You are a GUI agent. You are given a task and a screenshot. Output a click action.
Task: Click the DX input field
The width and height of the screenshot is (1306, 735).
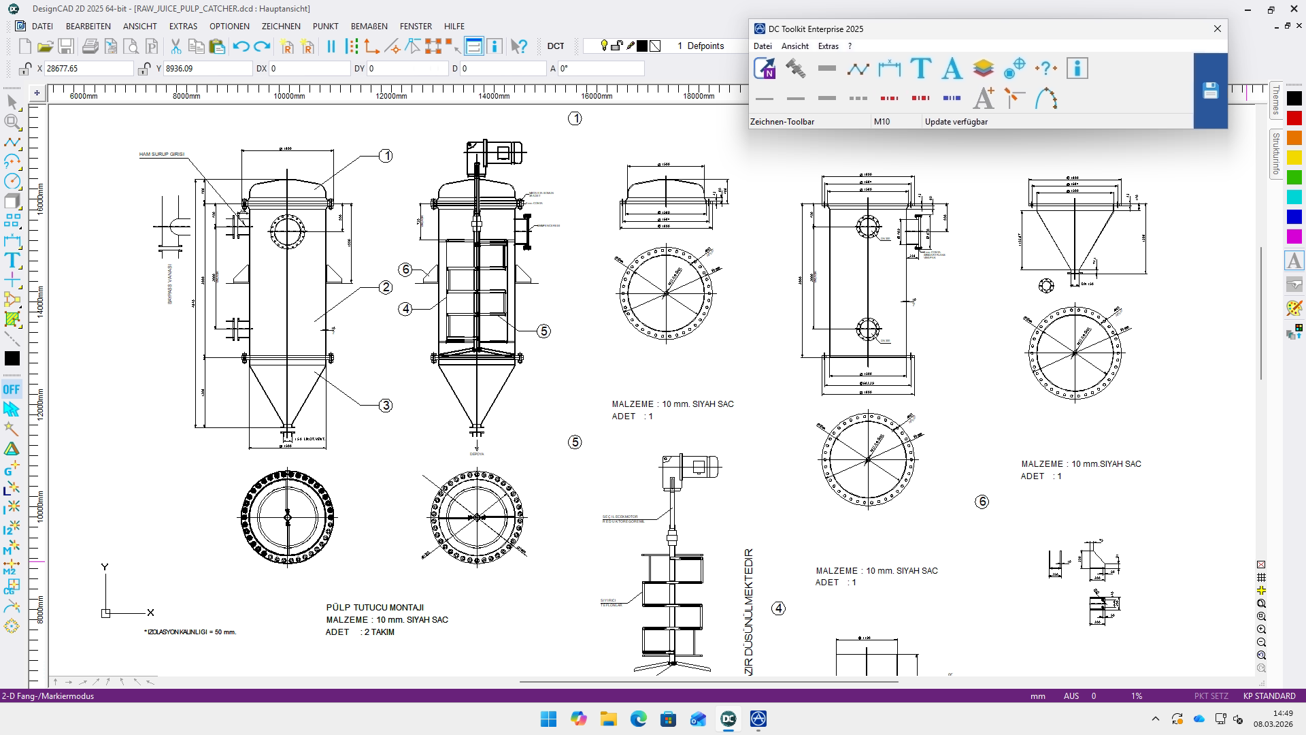point(309,69)
